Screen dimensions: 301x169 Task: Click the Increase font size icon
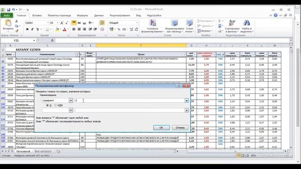(62, 23)
